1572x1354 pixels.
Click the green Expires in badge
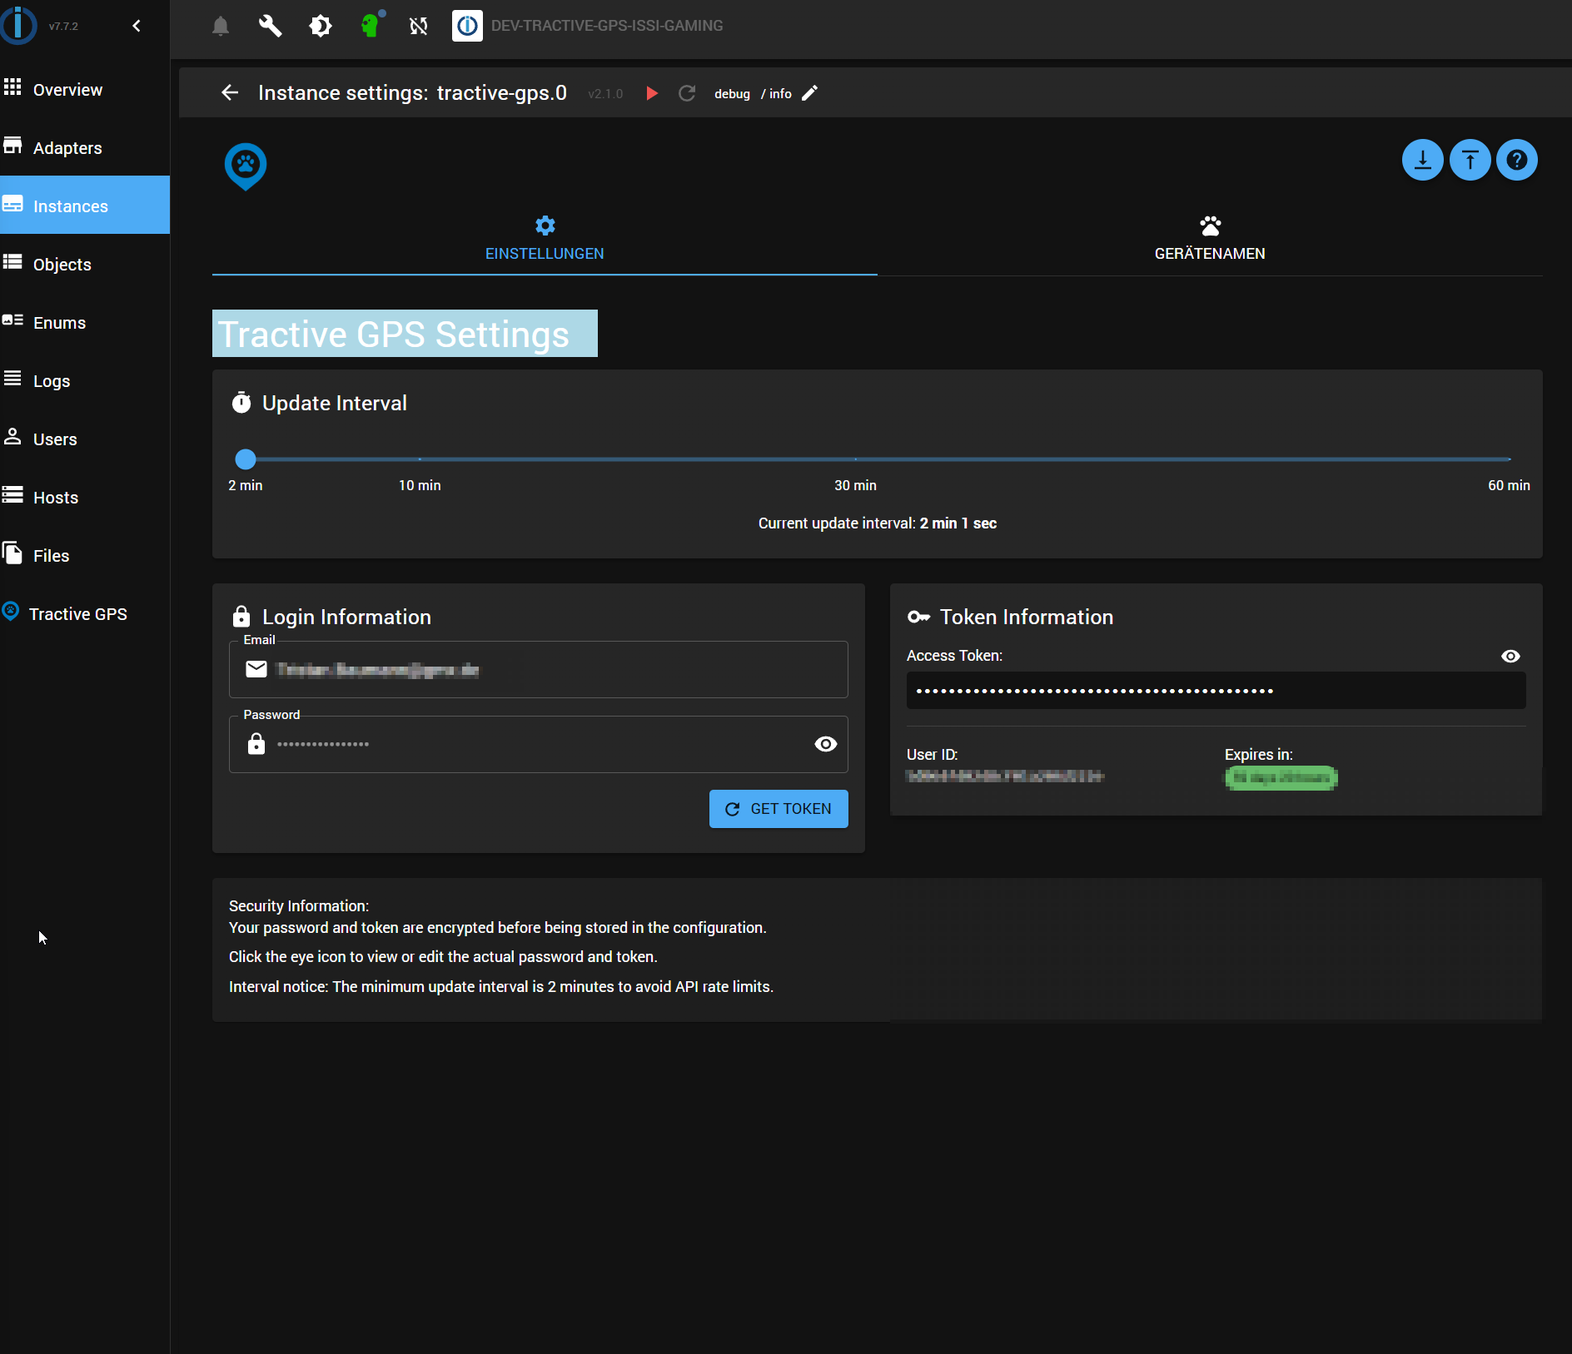pyautogui.click(x=1281, y=778)
